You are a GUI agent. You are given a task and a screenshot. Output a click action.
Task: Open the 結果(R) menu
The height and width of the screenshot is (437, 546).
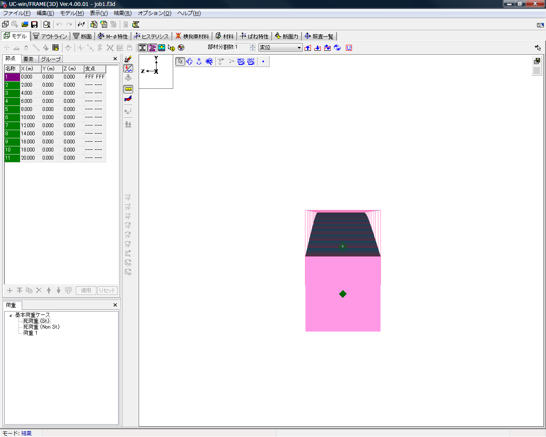tap(122, 13)
